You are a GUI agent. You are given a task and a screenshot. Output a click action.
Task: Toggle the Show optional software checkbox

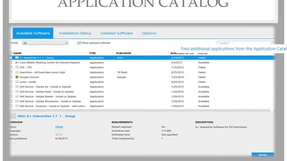tap(79, 43)
